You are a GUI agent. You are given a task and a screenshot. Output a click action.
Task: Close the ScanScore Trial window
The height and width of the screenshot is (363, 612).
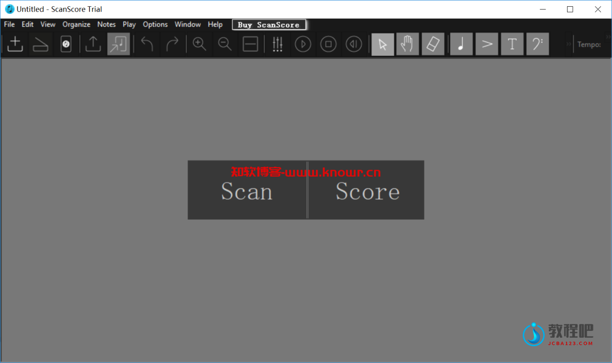(598, 9)
